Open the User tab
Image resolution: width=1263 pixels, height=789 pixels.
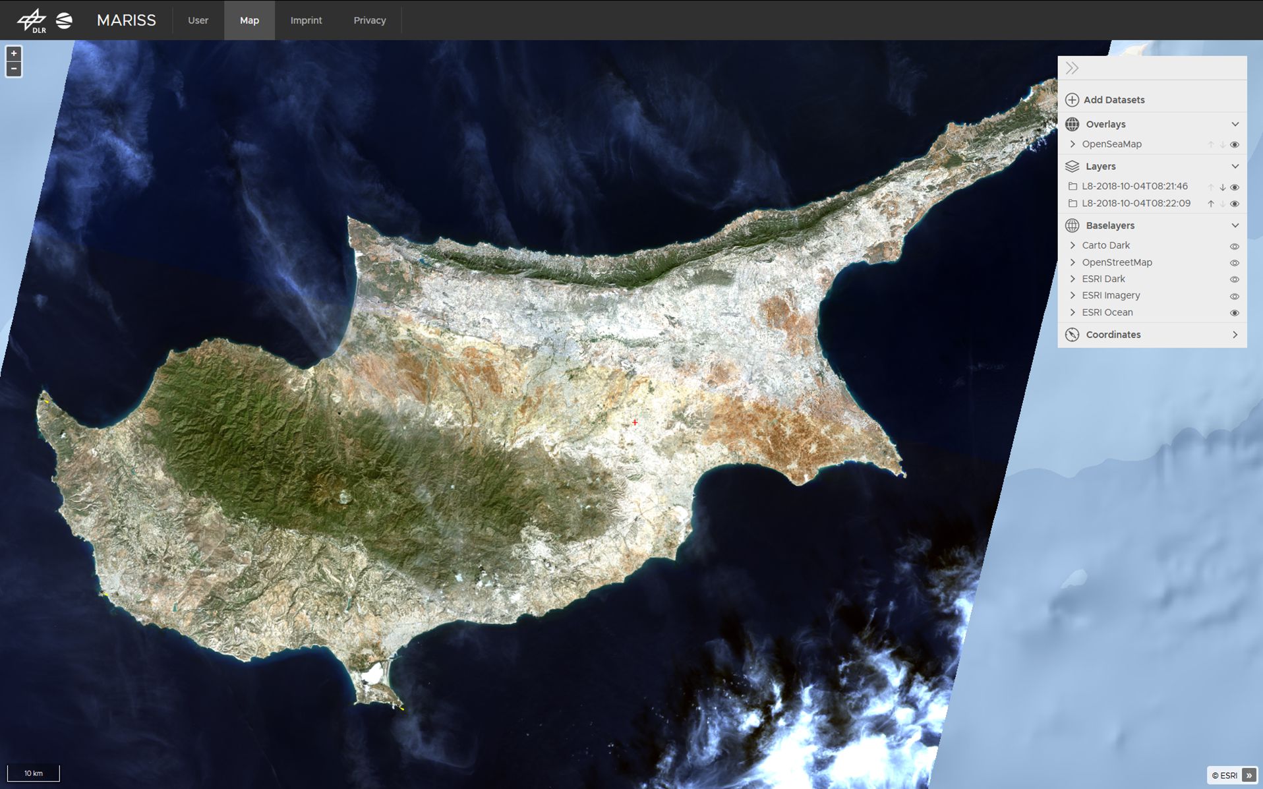pos(198,20)
